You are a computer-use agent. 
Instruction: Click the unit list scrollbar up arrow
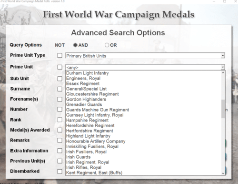(223, 72)
